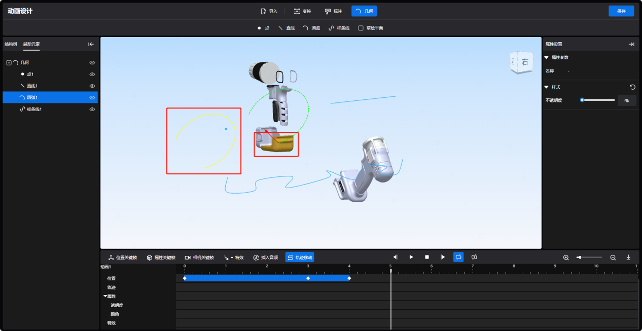Toggle loop playback button
The height and width of the screenshot is (331, 642).
click(458, 258)
